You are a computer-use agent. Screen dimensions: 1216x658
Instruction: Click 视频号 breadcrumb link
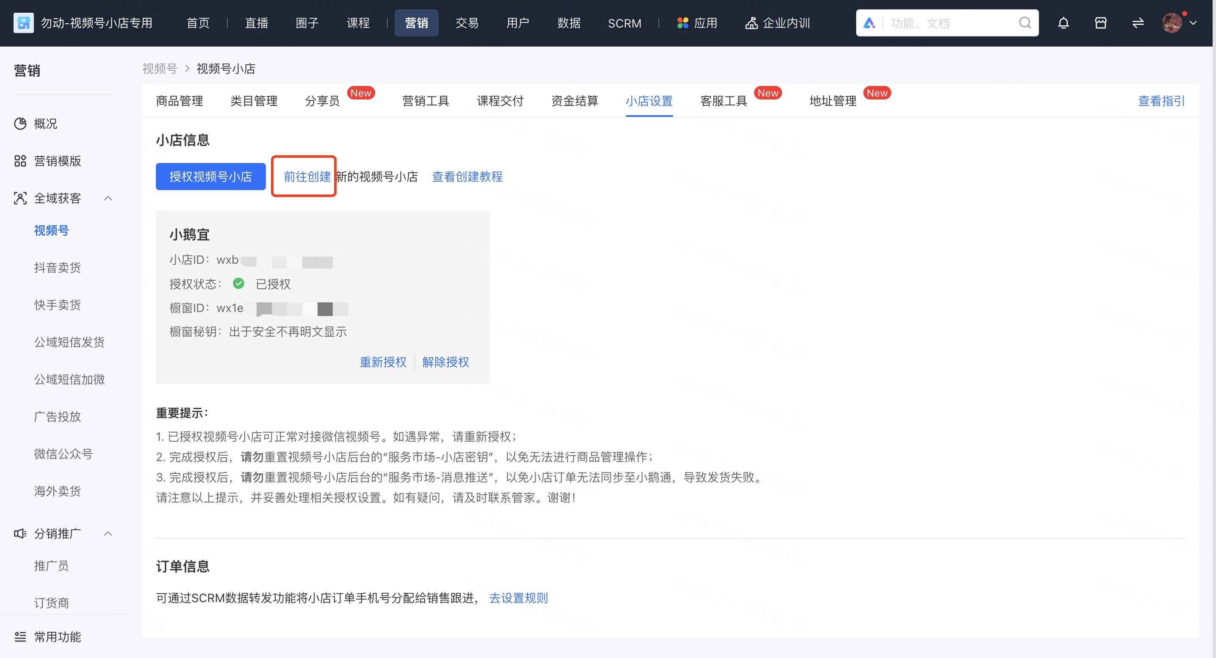160,69
